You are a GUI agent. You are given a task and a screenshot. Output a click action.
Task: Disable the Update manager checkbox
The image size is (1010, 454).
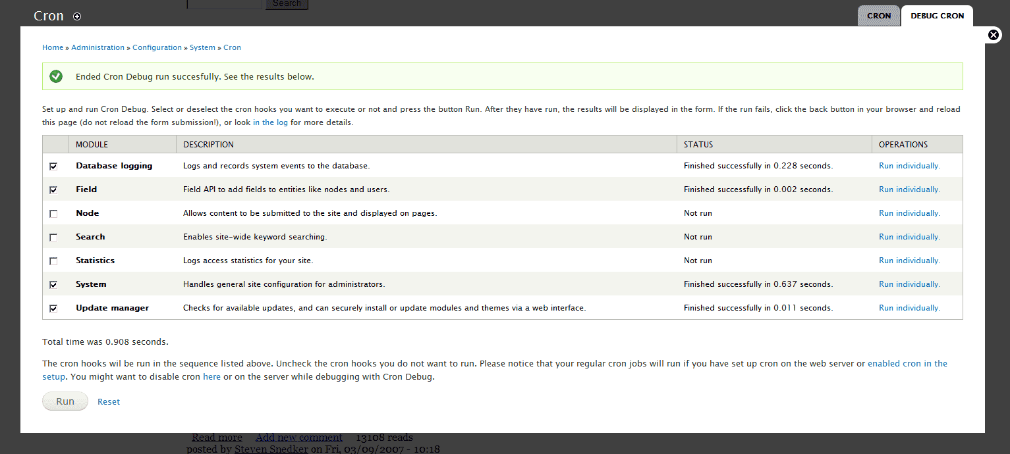click(53, 309)
